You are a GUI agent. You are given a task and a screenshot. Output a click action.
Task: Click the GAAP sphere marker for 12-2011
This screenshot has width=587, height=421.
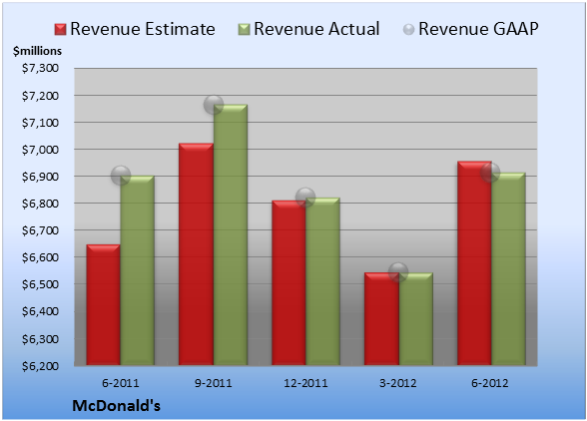(x=305, y=197)
